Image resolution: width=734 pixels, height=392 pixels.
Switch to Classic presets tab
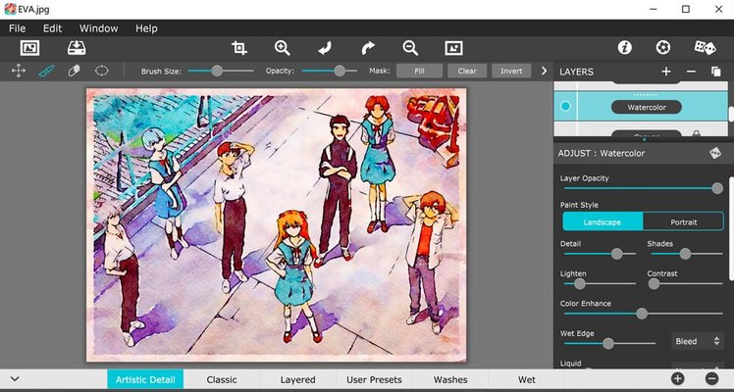[222, 379]
